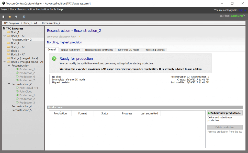
Task: Sort the table by the Format column
Action: pos(83,113)
